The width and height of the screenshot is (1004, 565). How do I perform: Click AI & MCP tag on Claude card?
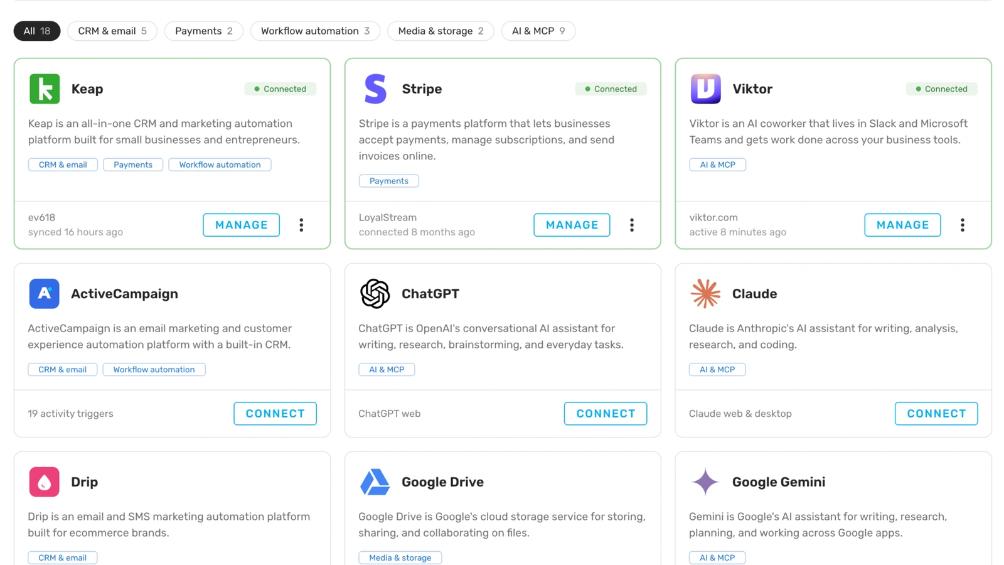click(x=717, y=370)
